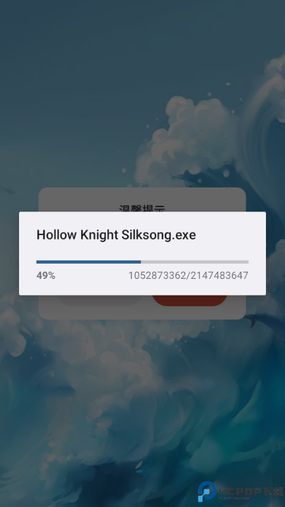The width and height of the screenshot is (285, 507).
Task: Click the blue filled part of progress bar
Action: pyautogui.click(x=88, y=262)
